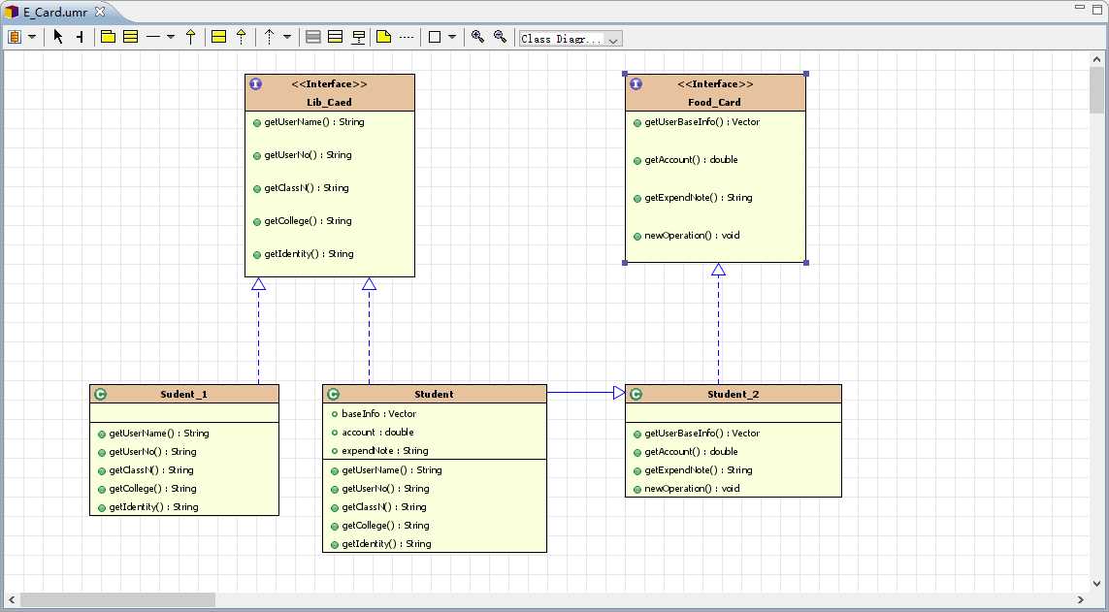Select getExpendNote() in Food_Card interface
1109x612 pixels.
(x=693, y=198)
